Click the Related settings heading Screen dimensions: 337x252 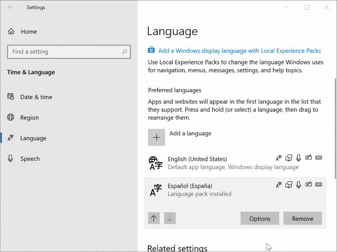(177, 248)
